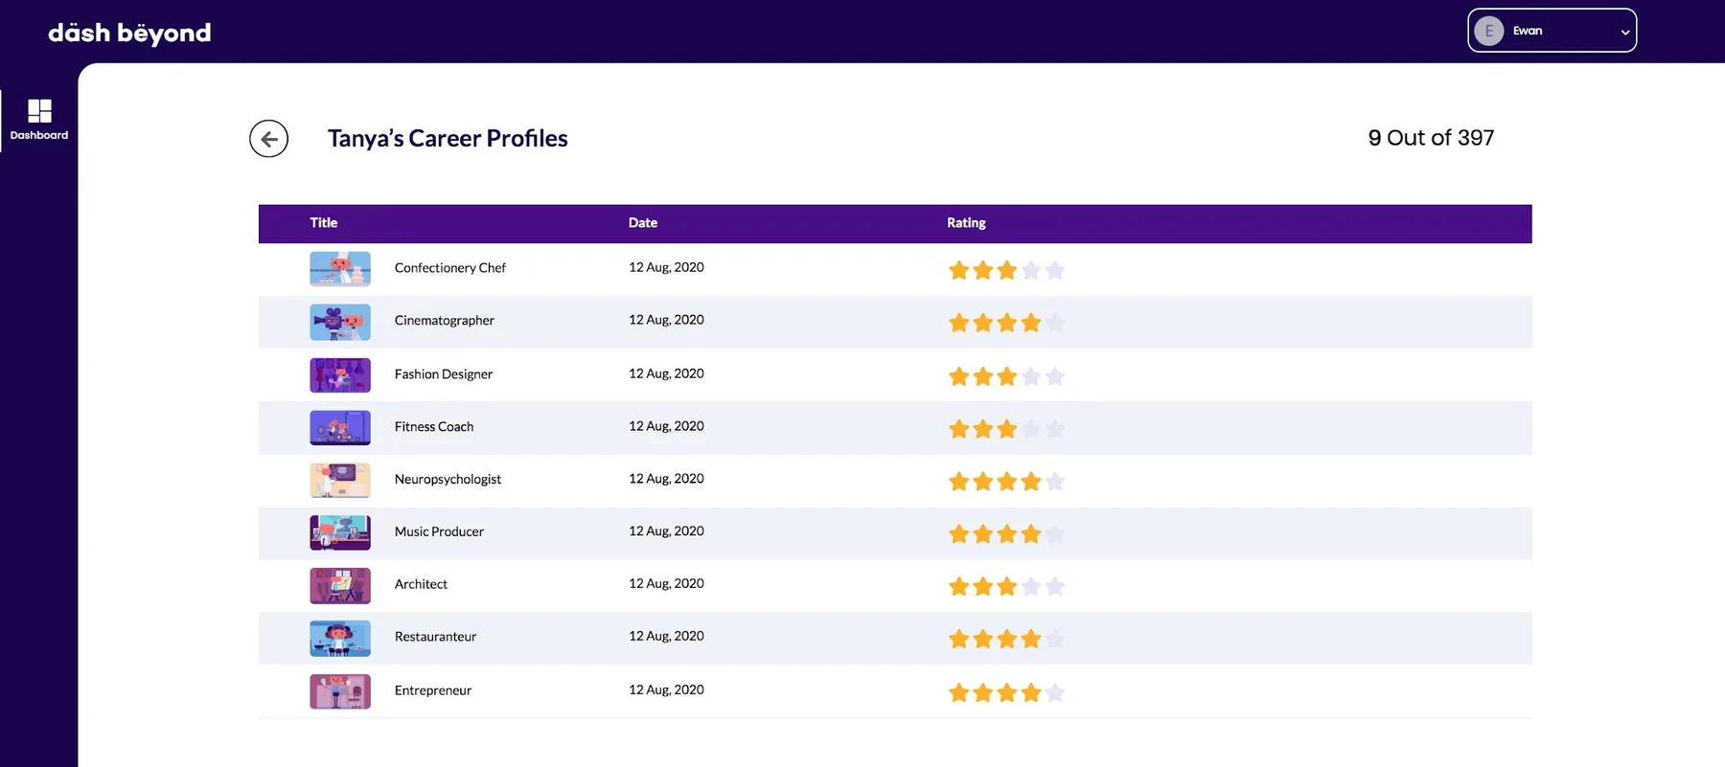The image size is (1725, 767).
Task: Click the first star for Fitness Coach
Action: 958,429
